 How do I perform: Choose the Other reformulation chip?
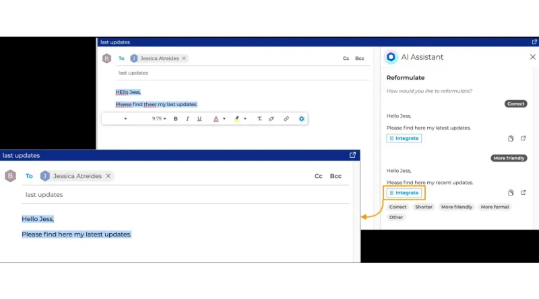coord(396,217)
